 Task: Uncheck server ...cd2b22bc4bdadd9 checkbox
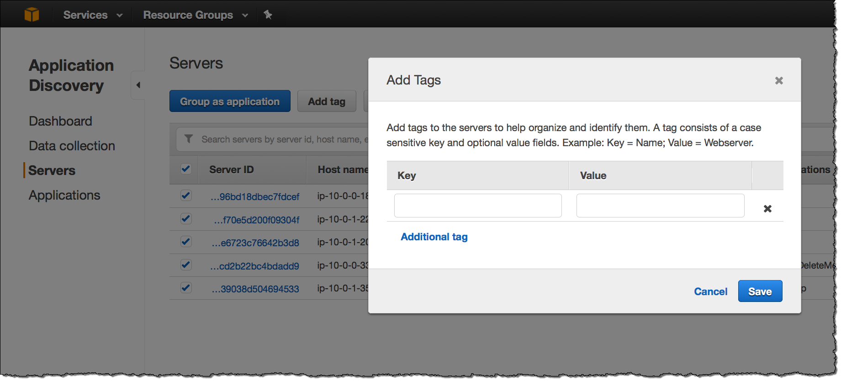point(185,265)
